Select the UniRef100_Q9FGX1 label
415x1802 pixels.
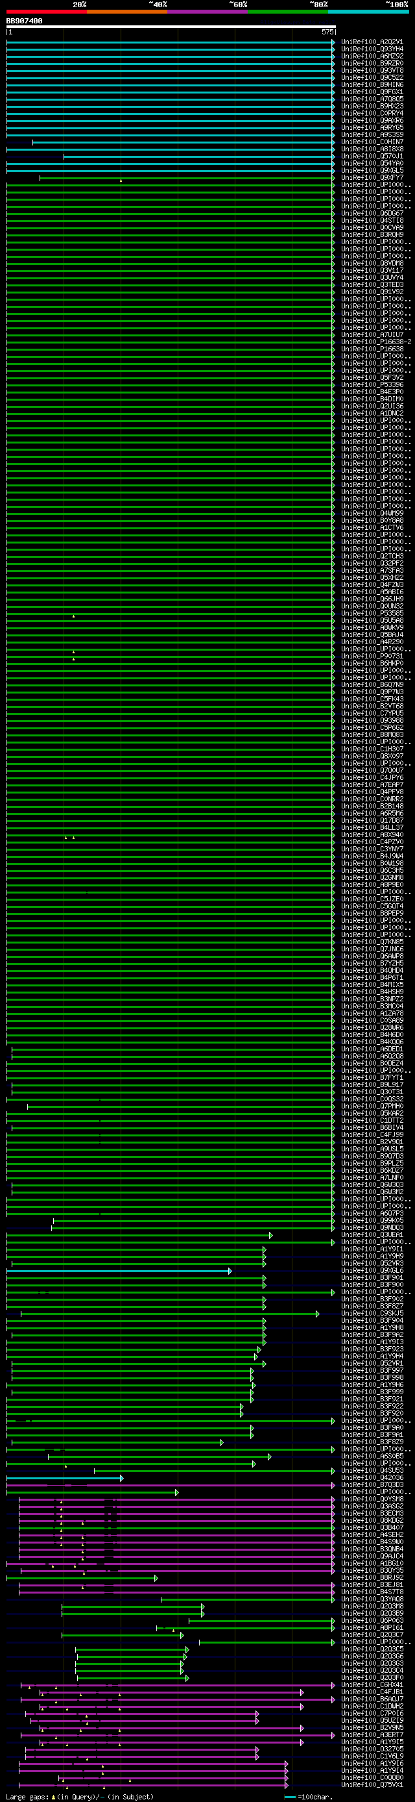[x=372, y=92]
